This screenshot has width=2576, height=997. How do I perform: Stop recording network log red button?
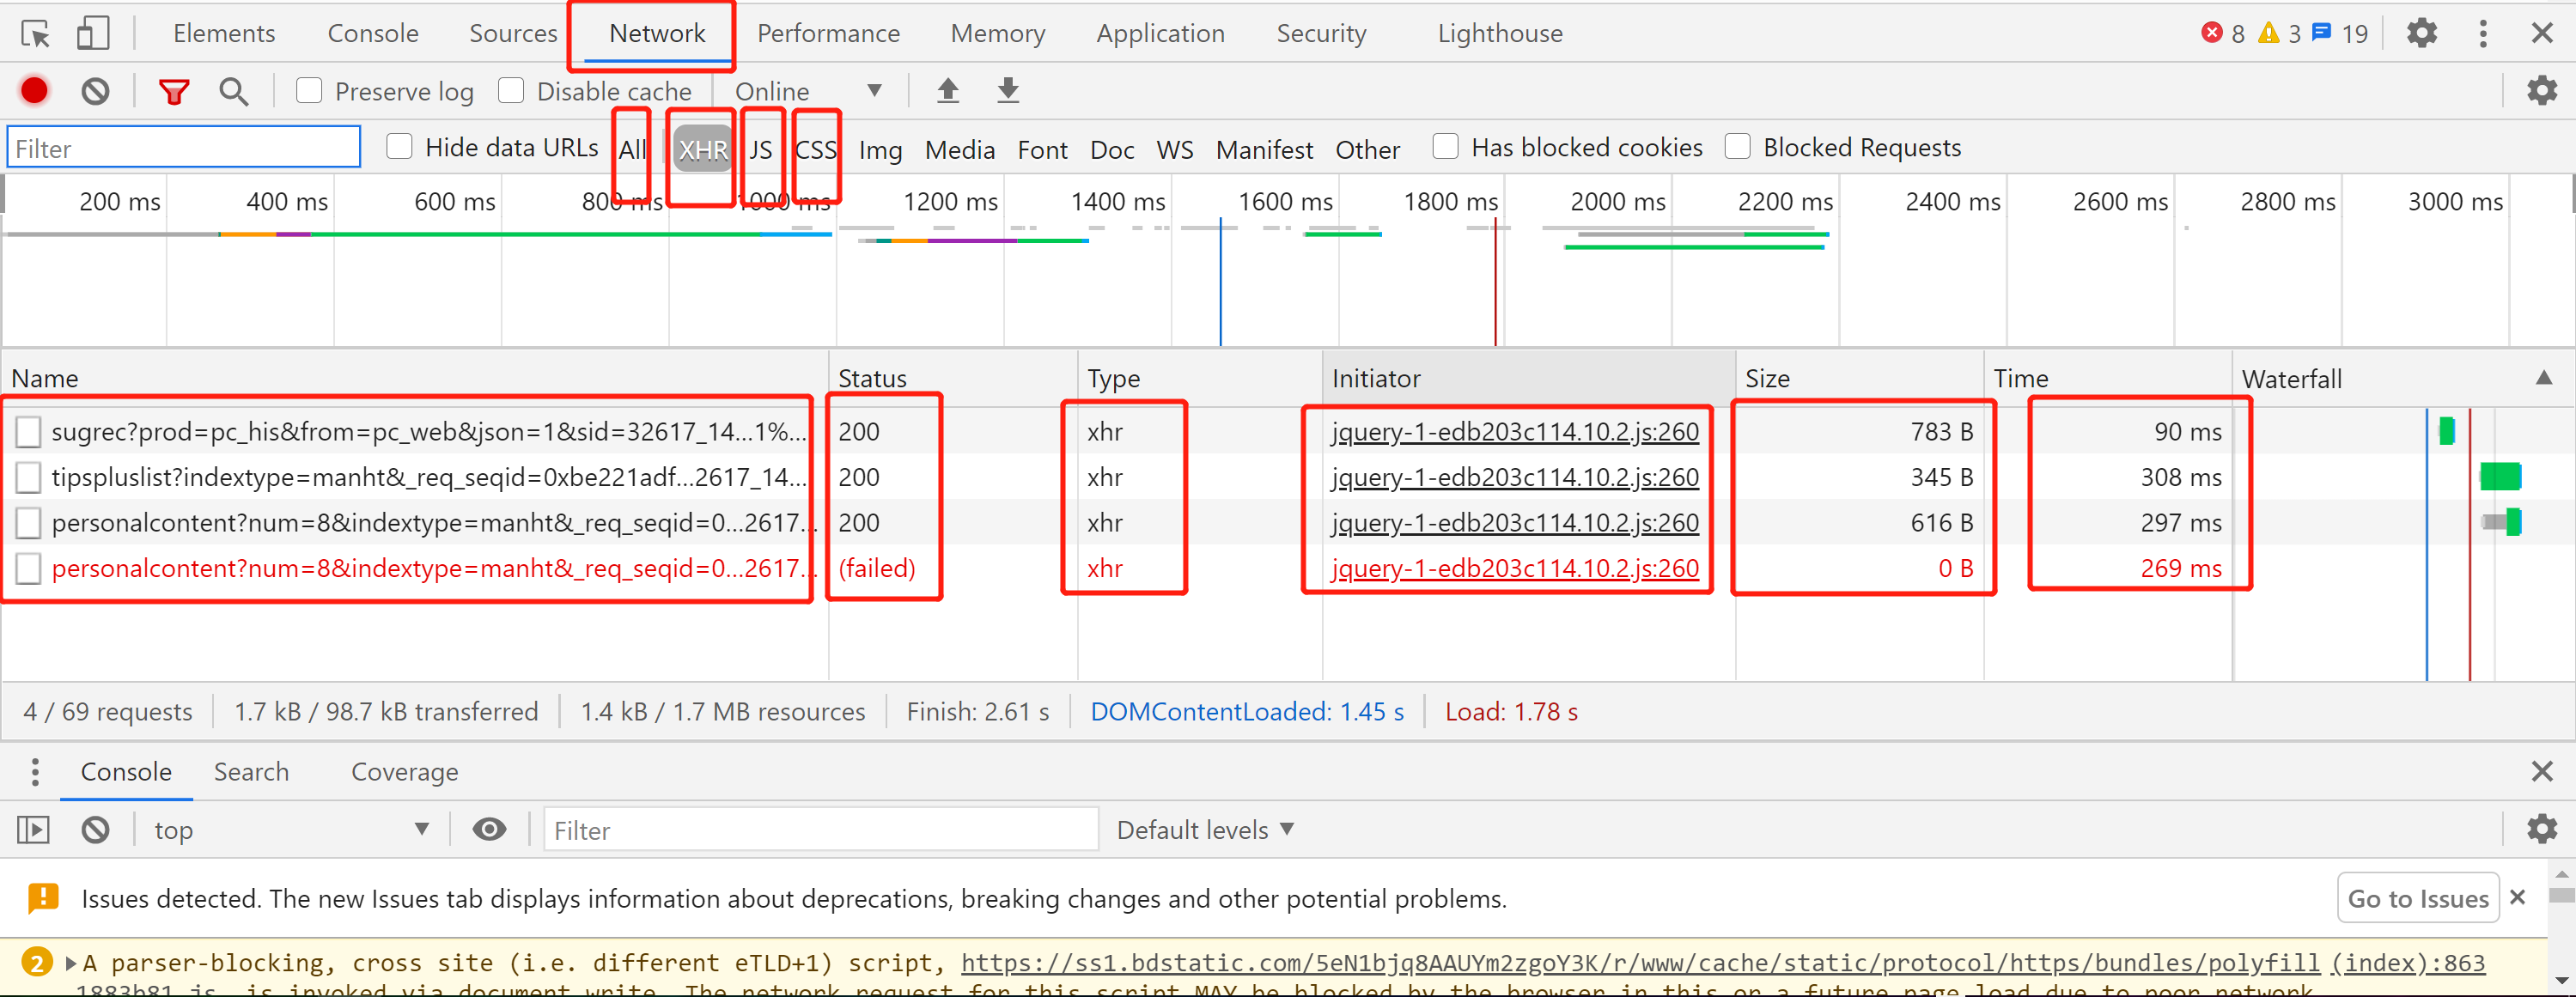click(x=35, y=91)
